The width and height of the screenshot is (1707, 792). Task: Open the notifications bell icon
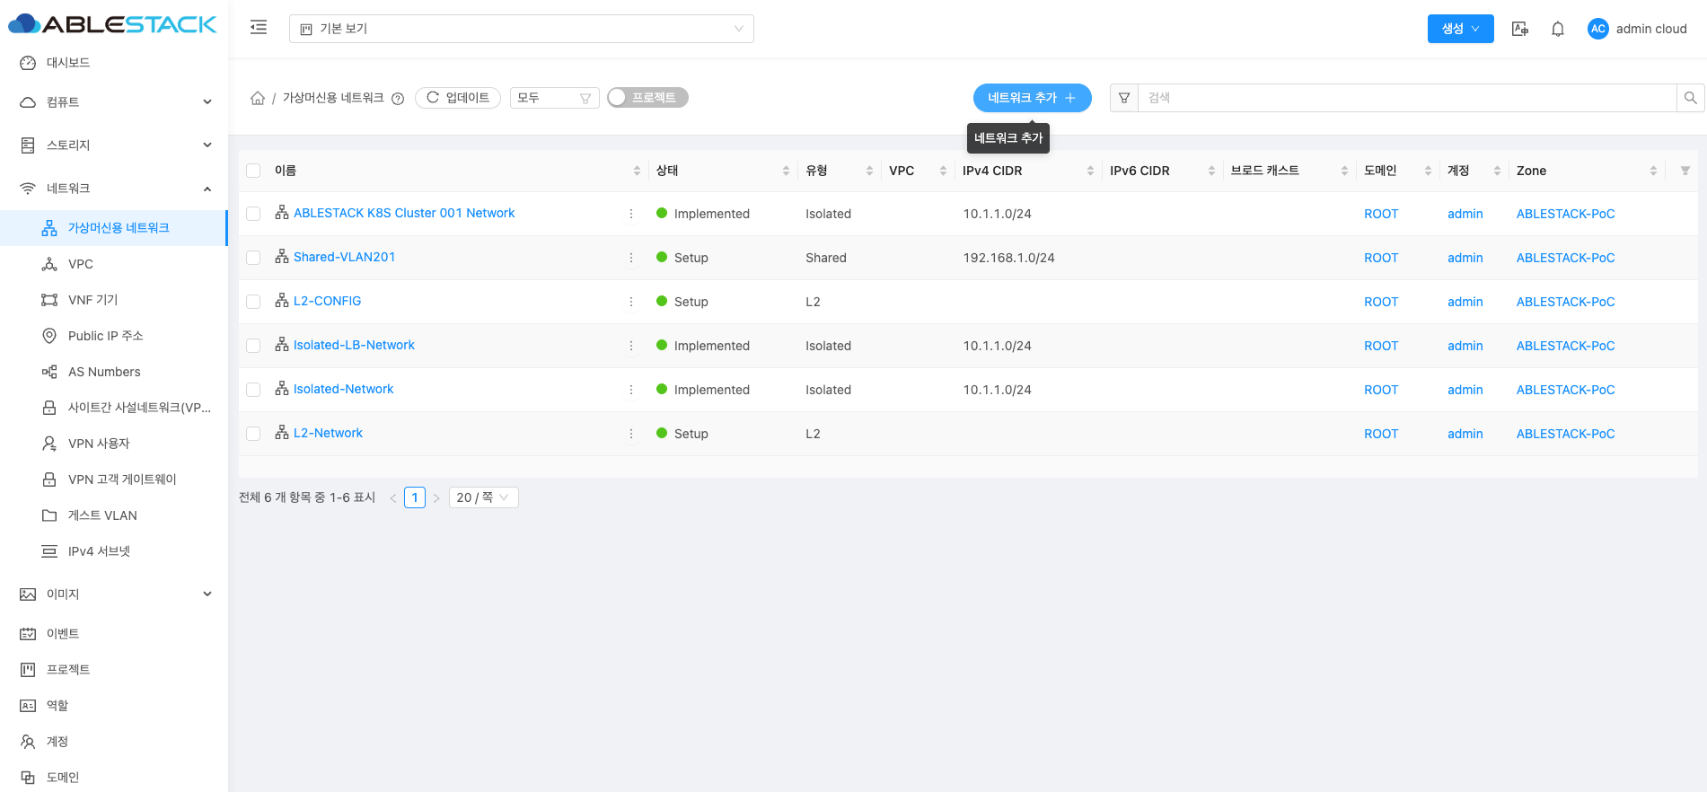(1558, 29)
